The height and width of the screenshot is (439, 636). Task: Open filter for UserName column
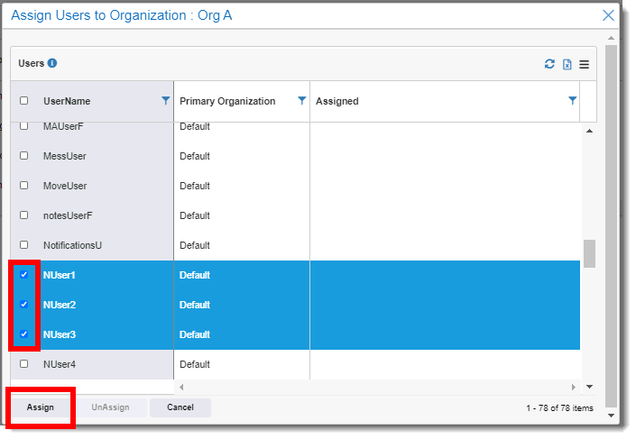tap(165, 101)
